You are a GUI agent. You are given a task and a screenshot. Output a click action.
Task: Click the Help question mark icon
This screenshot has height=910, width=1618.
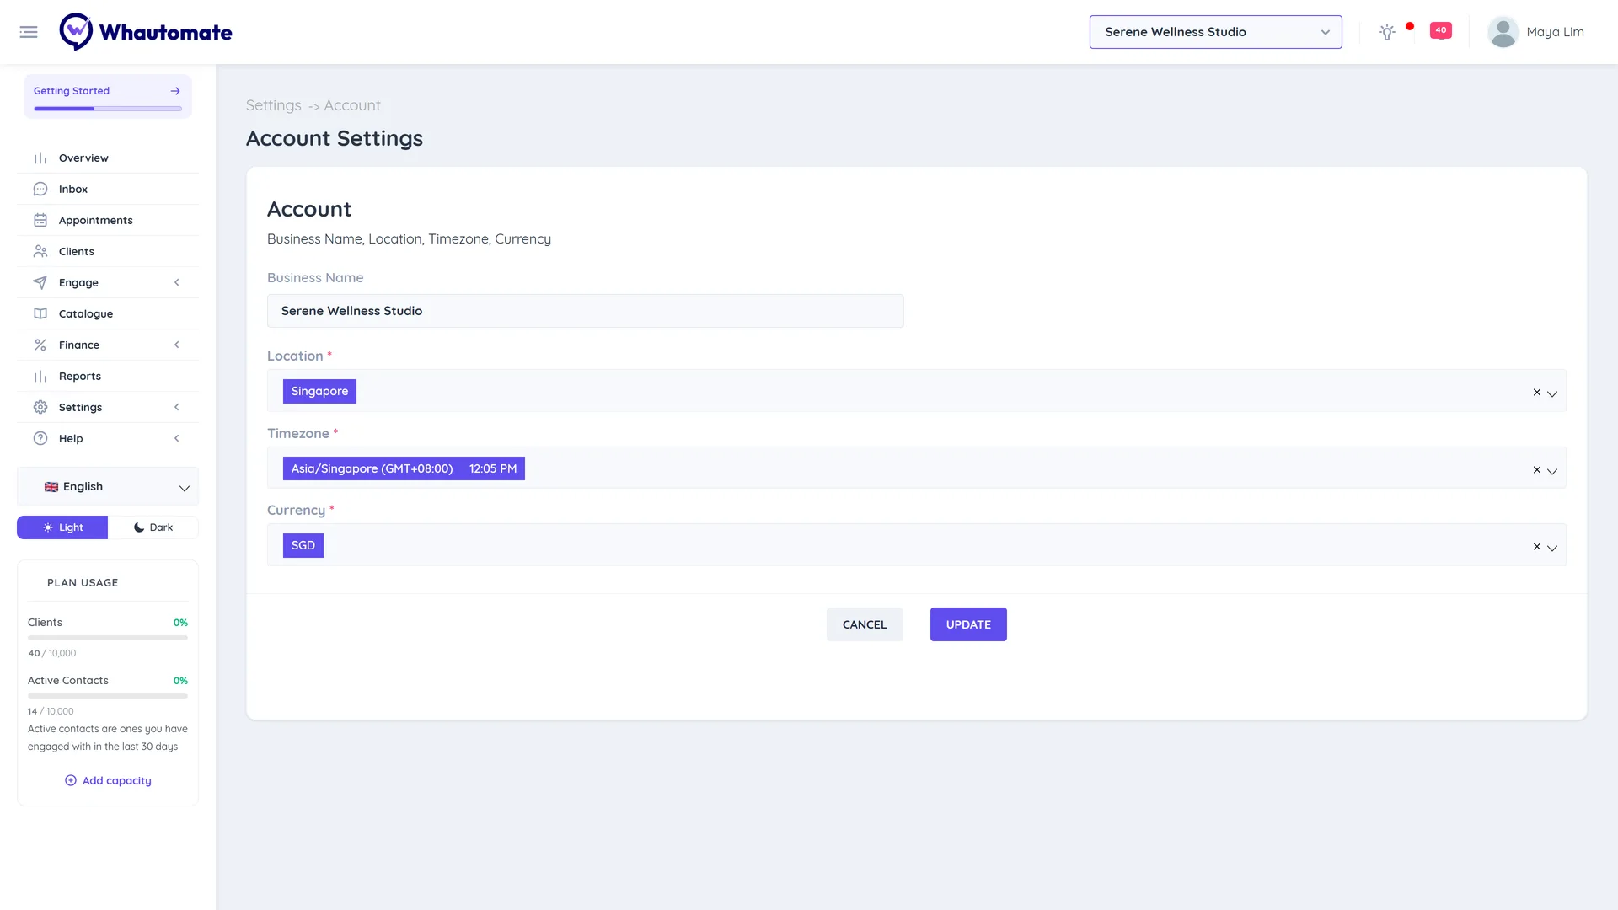(x=40, y=438)
